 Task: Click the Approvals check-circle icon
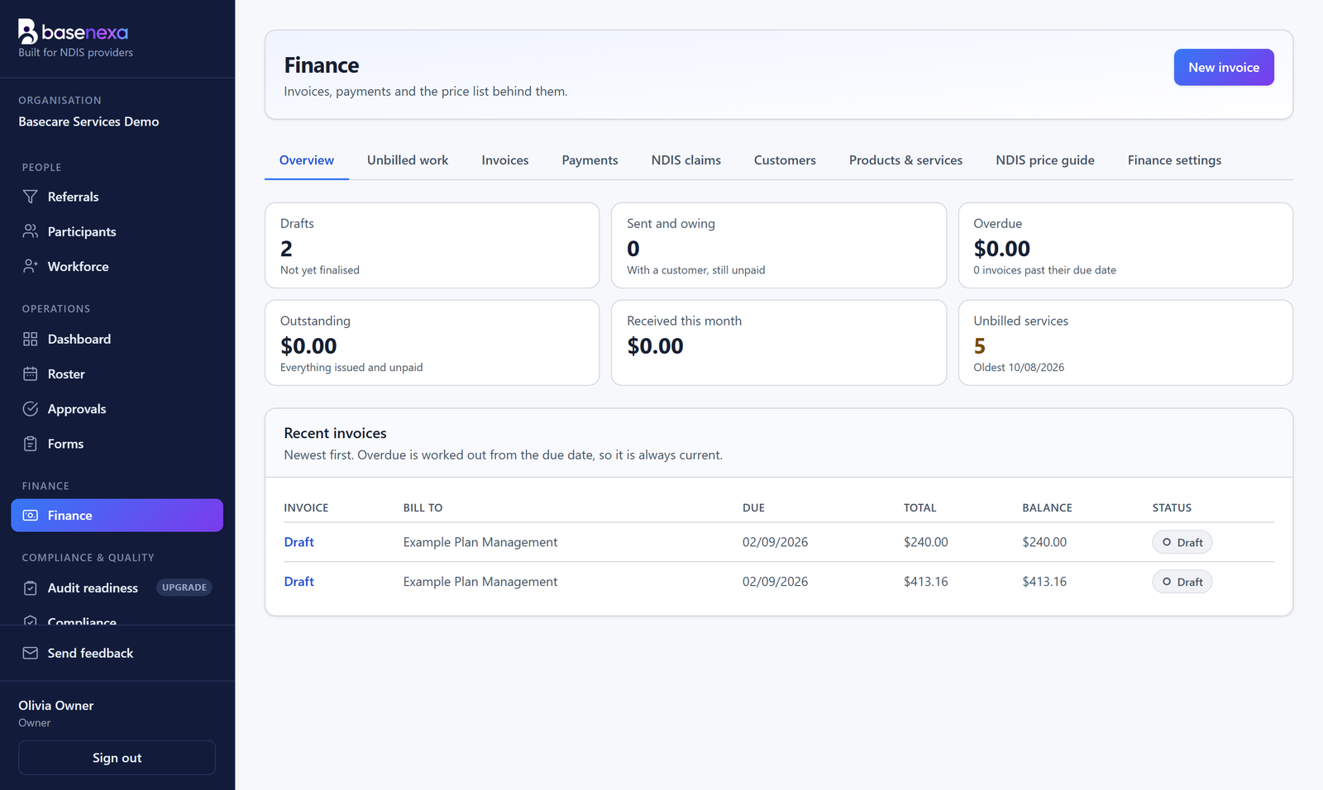click(31, 409)
